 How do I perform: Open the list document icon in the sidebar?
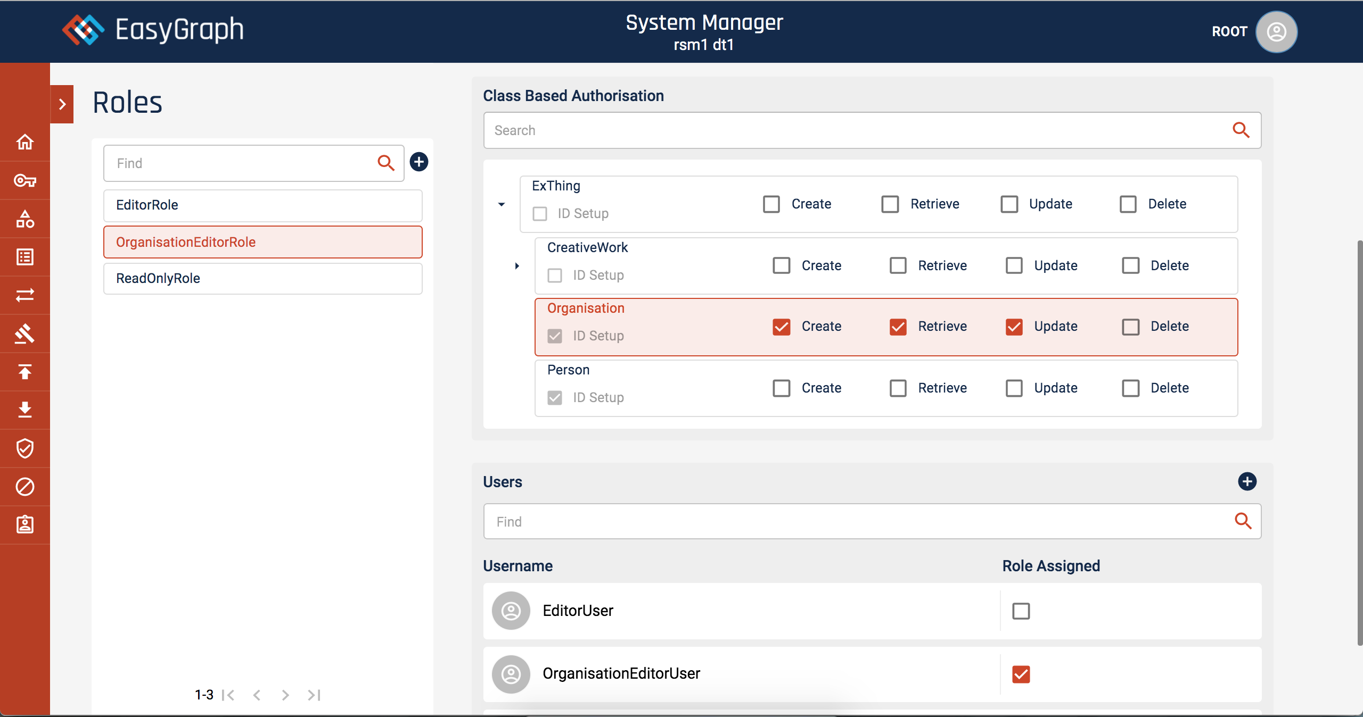tap(25, 257)
